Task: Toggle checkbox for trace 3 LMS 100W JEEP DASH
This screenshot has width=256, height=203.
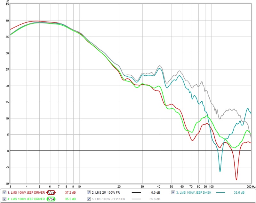Action: [173, 192]
